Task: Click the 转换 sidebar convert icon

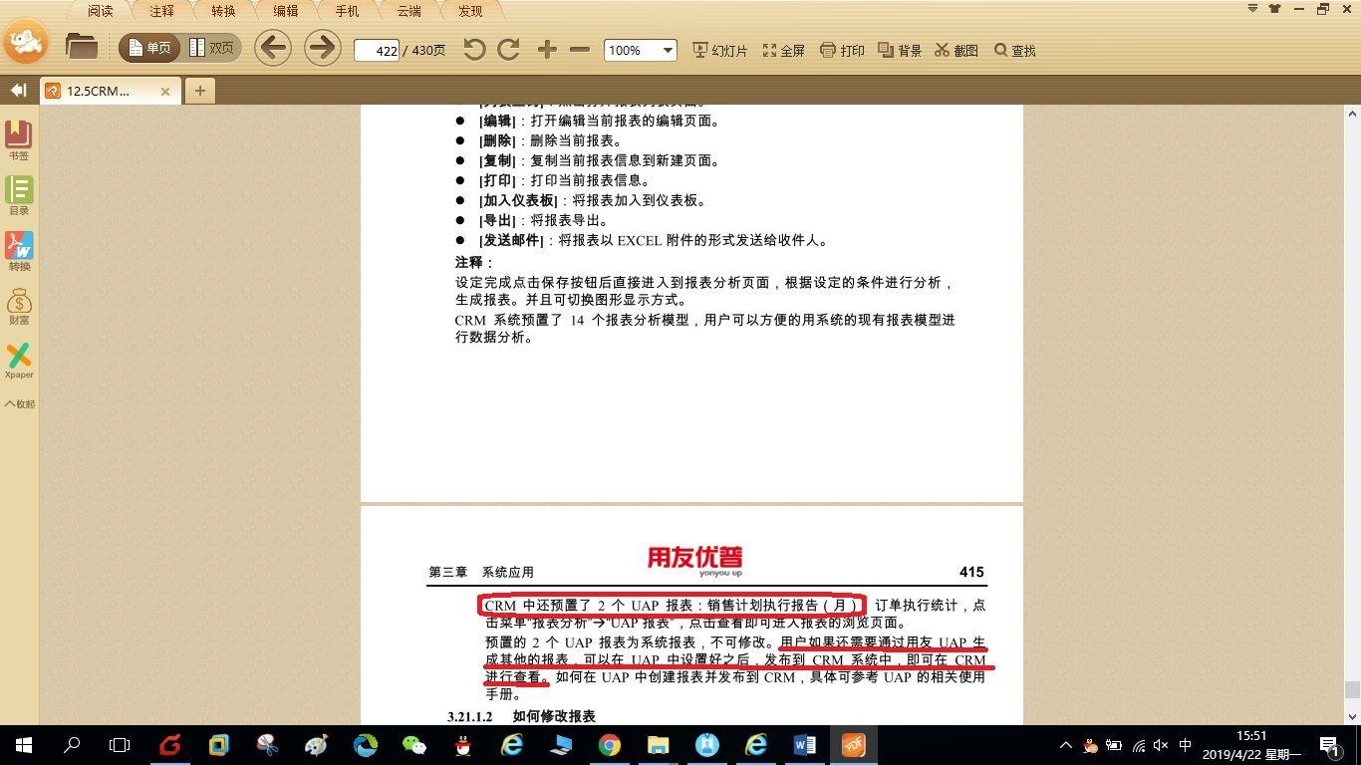Action: pyautogui.click(x=19, y=251)
